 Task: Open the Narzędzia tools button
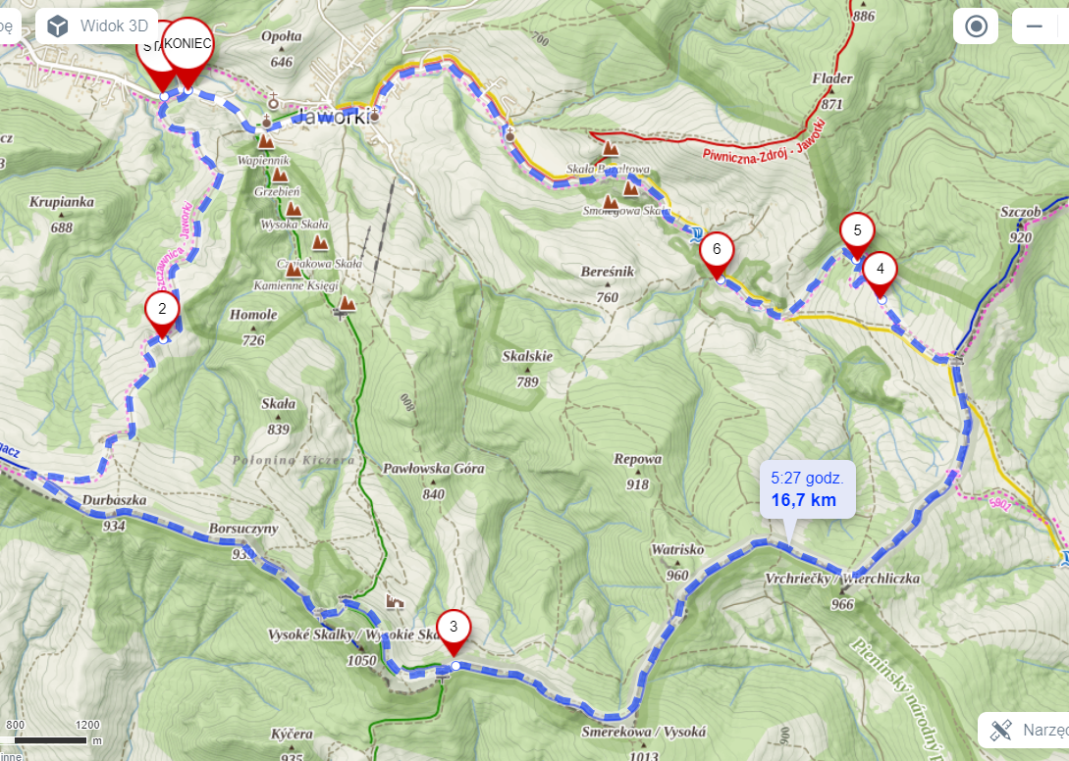tap(1024, 730)
